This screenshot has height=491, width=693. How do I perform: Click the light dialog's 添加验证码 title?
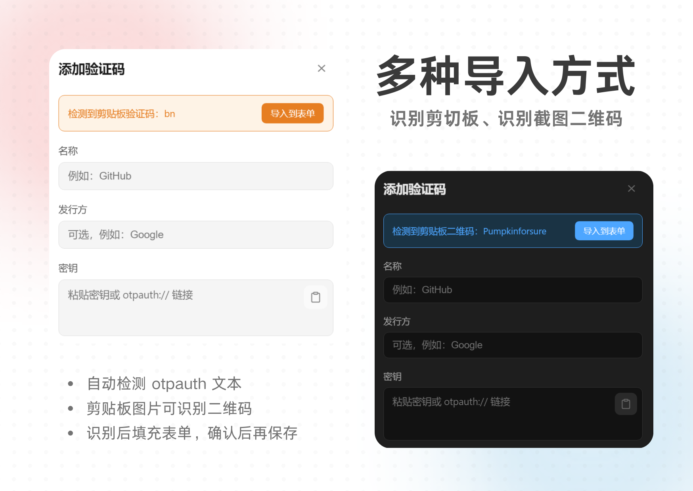[92, 69]
